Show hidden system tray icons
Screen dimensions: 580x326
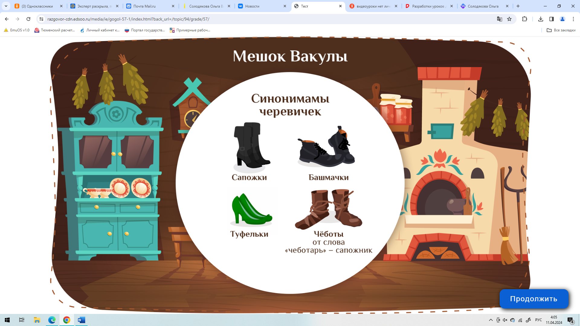tap(491, 320)
